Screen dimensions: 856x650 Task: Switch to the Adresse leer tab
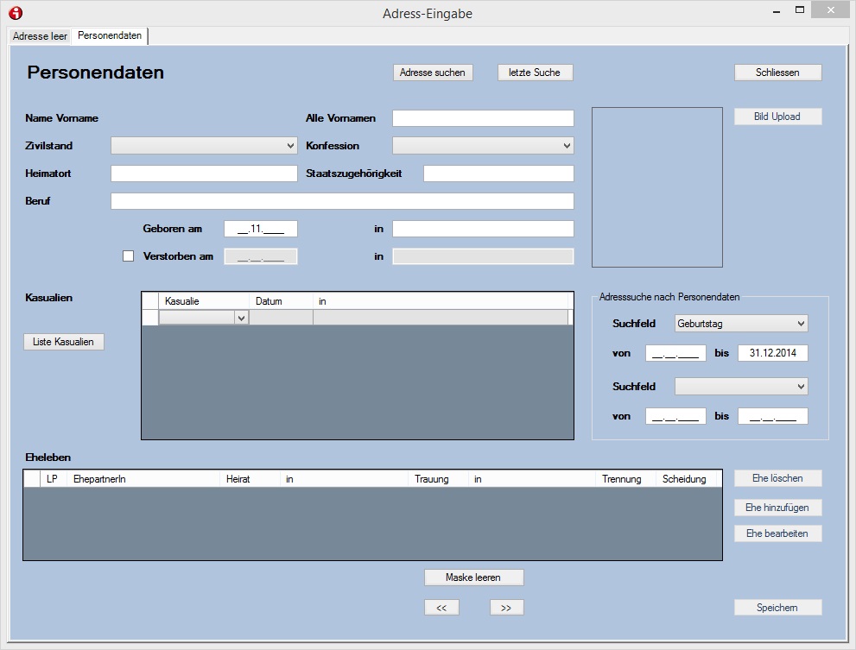40,36
